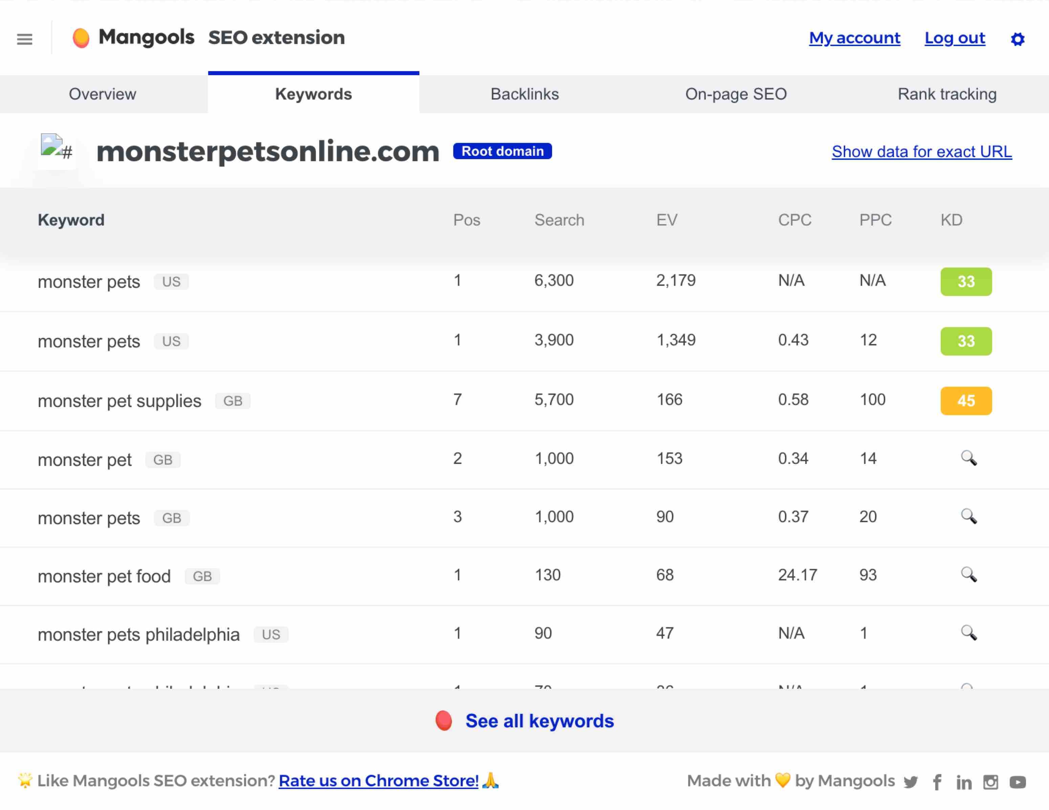Click the hamburger menu icon top left

tap(25, 38)
